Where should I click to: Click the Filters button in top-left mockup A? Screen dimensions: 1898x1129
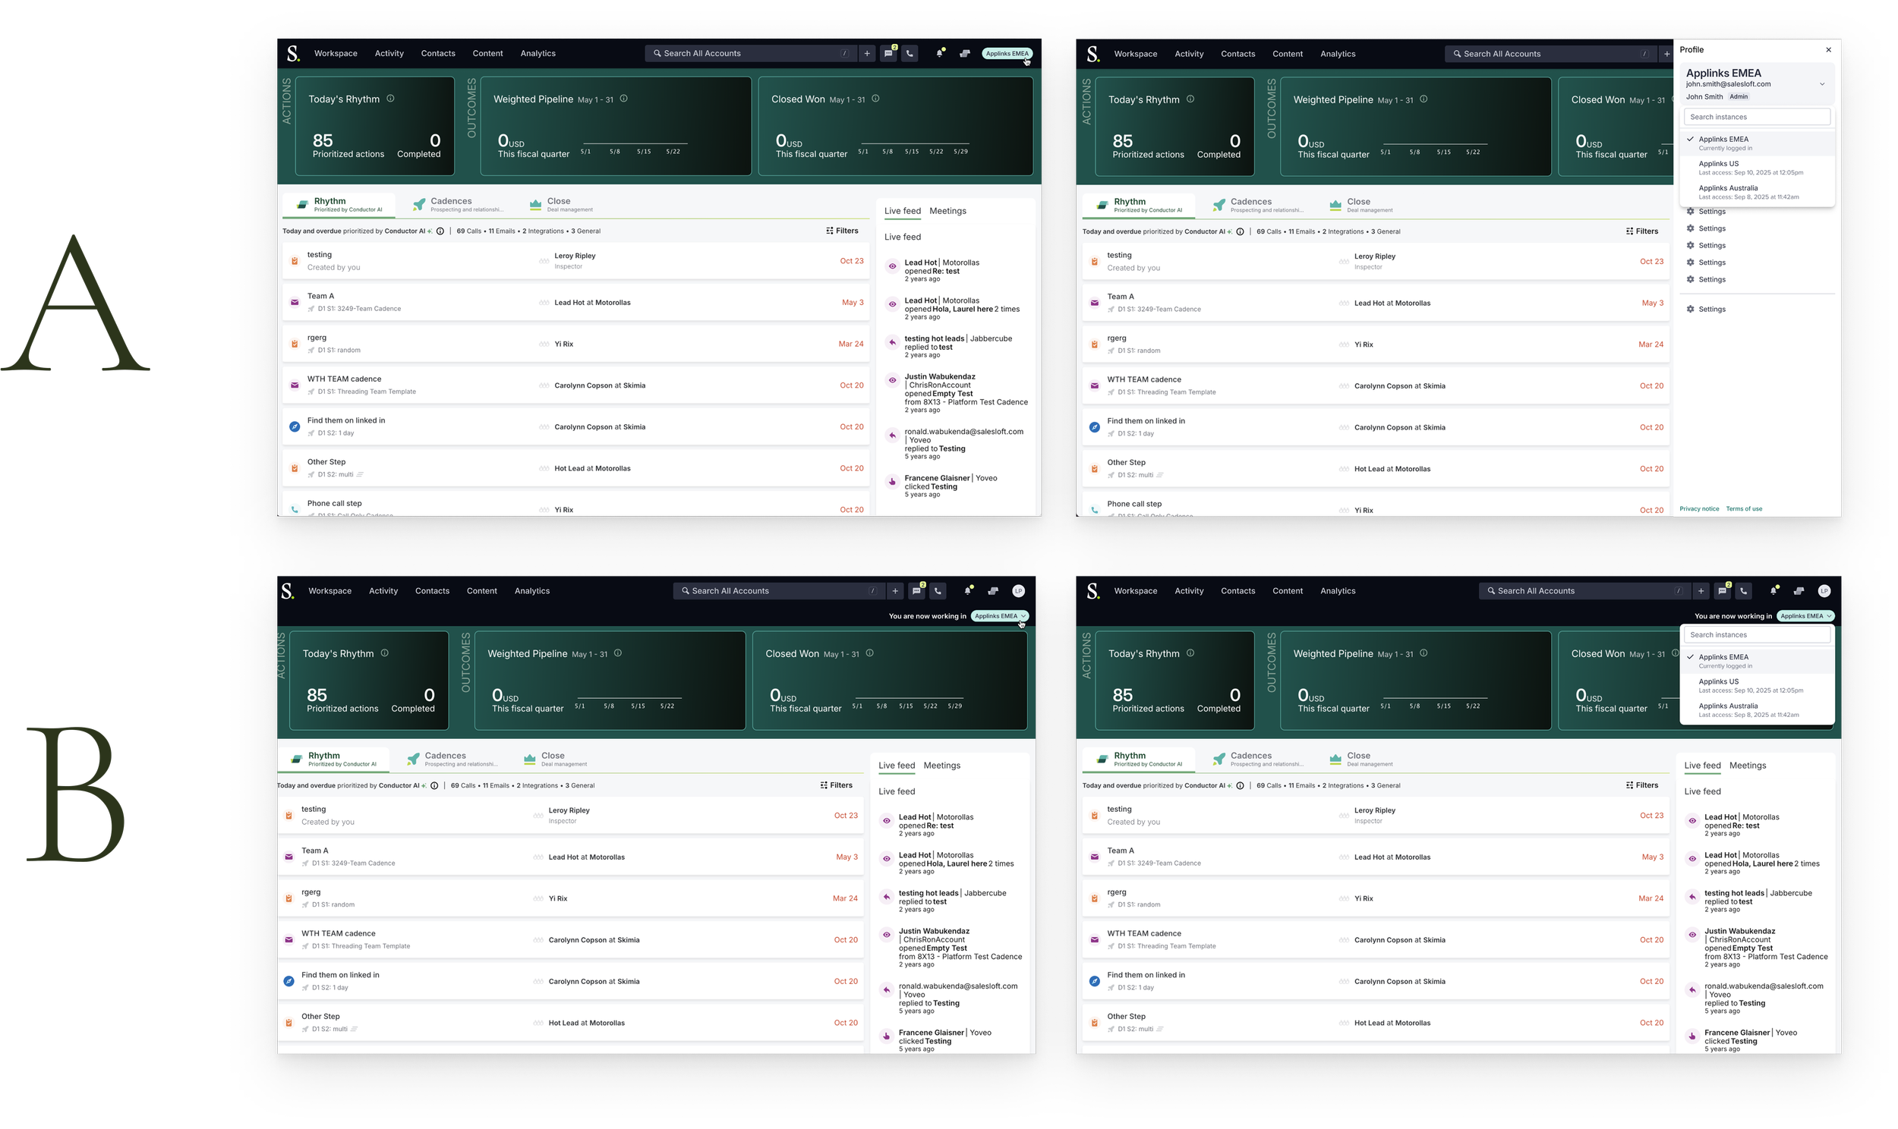pyautogui.click(x=842, y=231)
